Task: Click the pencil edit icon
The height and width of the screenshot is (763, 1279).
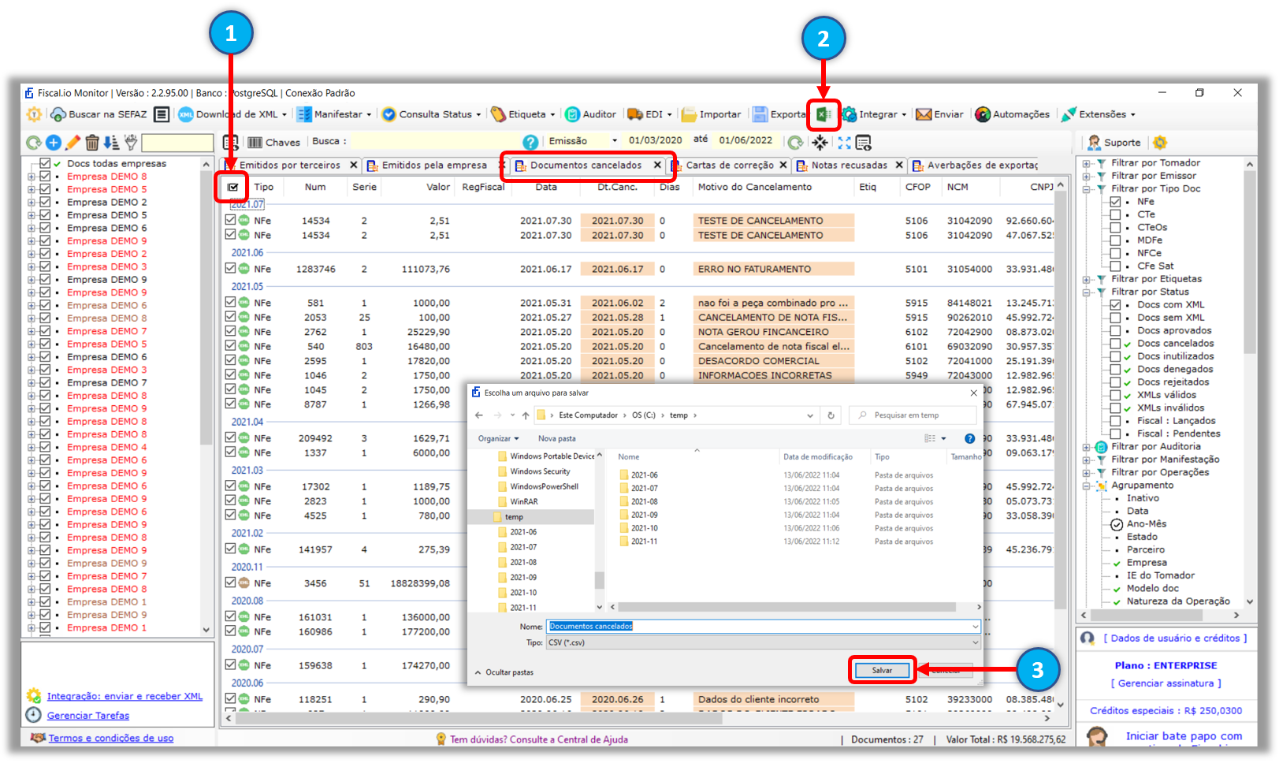Action: (73, 143)
